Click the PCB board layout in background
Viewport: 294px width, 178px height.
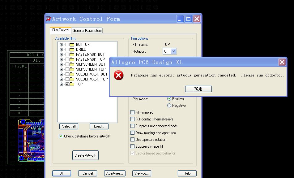click(x=31, y=141)
